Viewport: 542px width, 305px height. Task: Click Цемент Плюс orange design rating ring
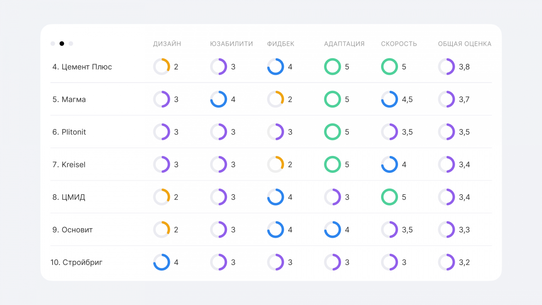(162, 67)
